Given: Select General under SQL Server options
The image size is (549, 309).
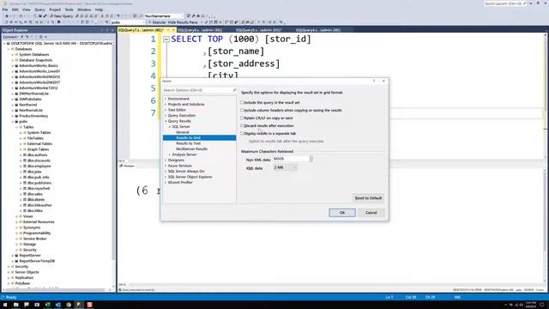Looking at the screenshot, I should pos(183,132).
